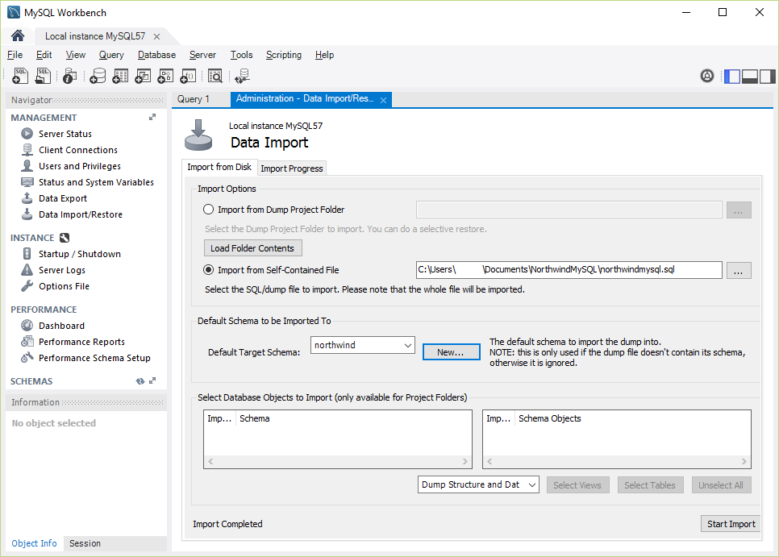Click the self-contained file path field
Viewport: 779px width, 557px height.
coord(569,270)
